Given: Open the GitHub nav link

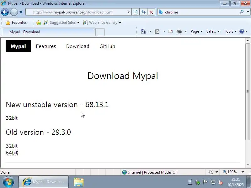Looking at the screenshot, I should pyautogui.click(x=107, y=46).
